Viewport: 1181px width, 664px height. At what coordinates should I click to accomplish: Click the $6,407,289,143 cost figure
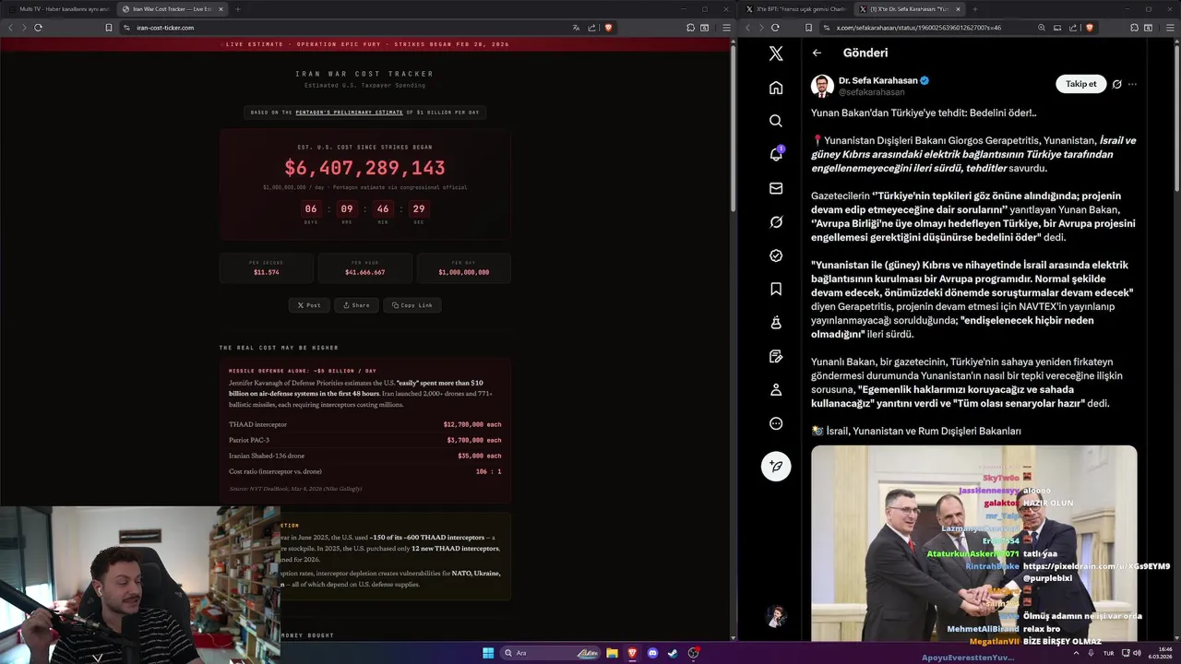pyautogui.click(x=365, y=168)
